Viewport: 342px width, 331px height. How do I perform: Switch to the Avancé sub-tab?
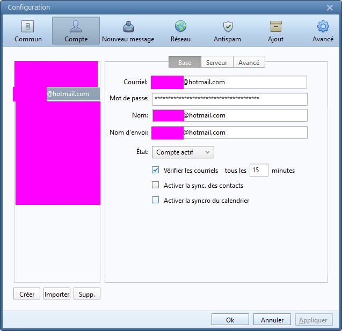point(249,63)
